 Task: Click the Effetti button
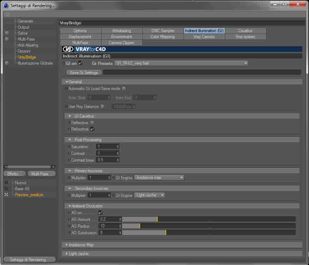click(14, 174)
